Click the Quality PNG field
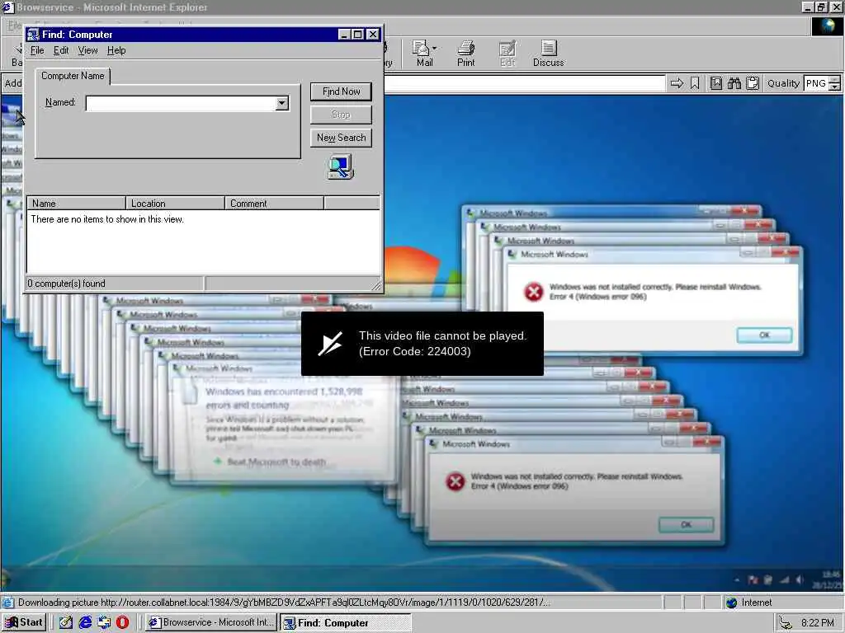 point(815,83)
